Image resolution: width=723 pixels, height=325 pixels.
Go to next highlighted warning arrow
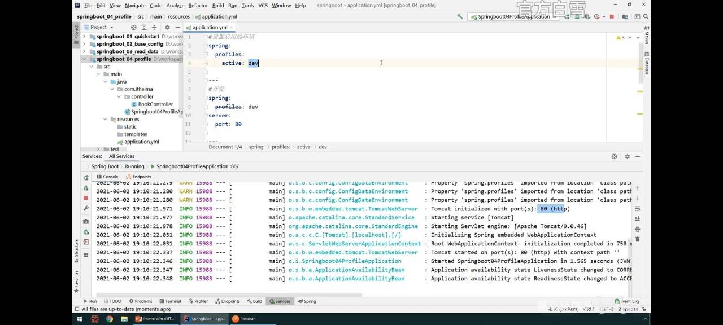[637, 37]
